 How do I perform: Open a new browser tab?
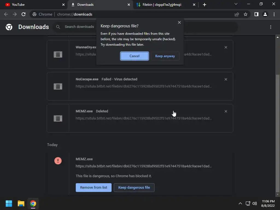[205, 5]
